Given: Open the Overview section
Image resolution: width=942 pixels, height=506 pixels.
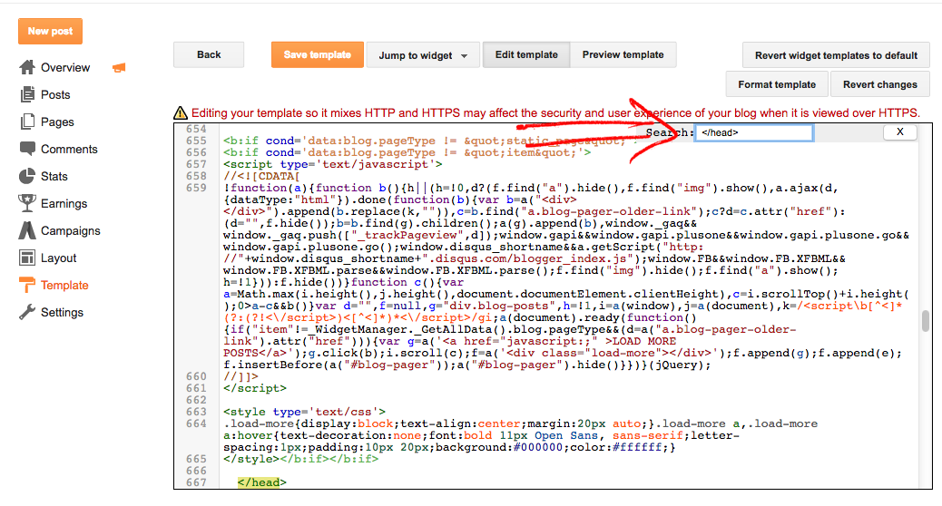Looking at the screenshot, I should (x=64, y=68).
